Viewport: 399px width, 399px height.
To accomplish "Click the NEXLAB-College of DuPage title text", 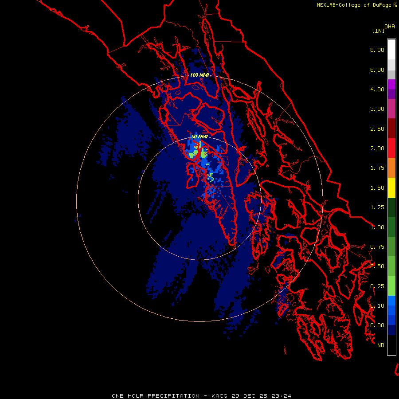I will (354, 5).
